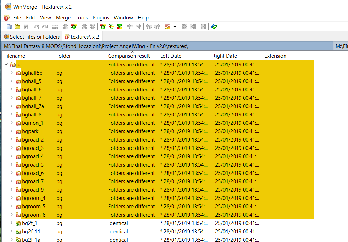Screen dimensions: 348x242
Task: Select the bg2f_11 folder row
Action: [158, 232]
